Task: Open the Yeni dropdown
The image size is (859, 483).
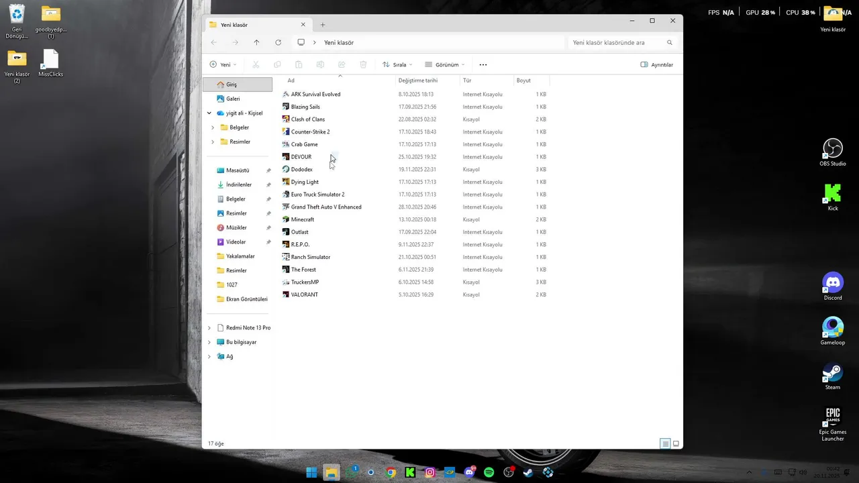Action: tap(223, 64)
